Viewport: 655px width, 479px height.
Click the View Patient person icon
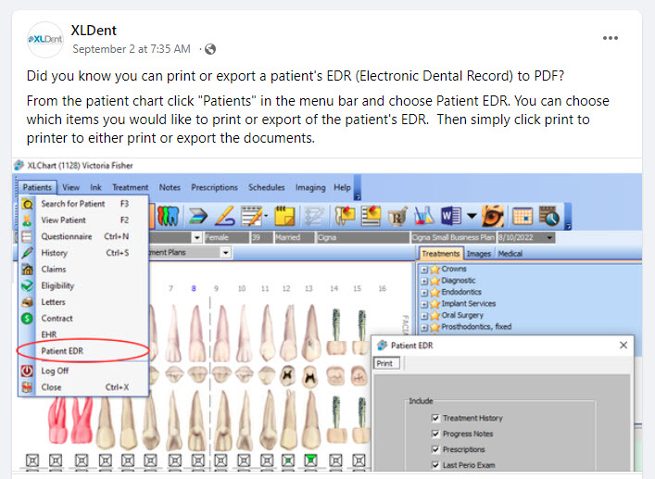[x=27, y=221]
